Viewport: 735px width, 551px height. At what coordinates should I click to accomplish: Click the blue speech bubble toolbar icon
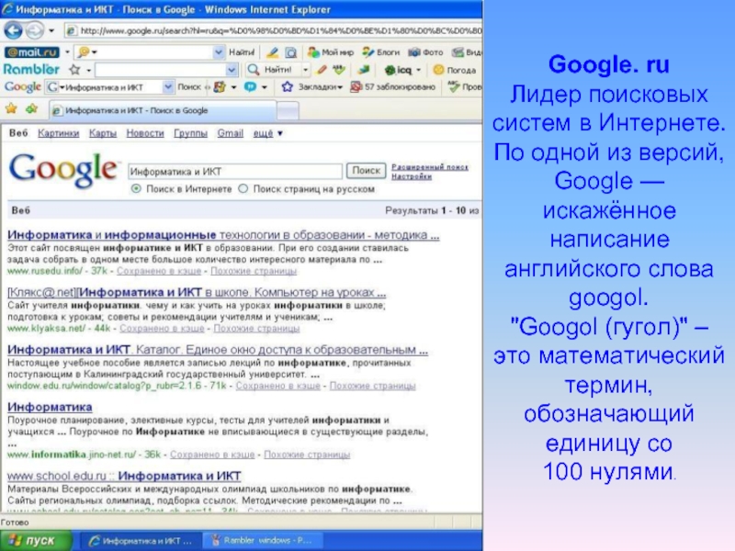click(x=250, y=86)
